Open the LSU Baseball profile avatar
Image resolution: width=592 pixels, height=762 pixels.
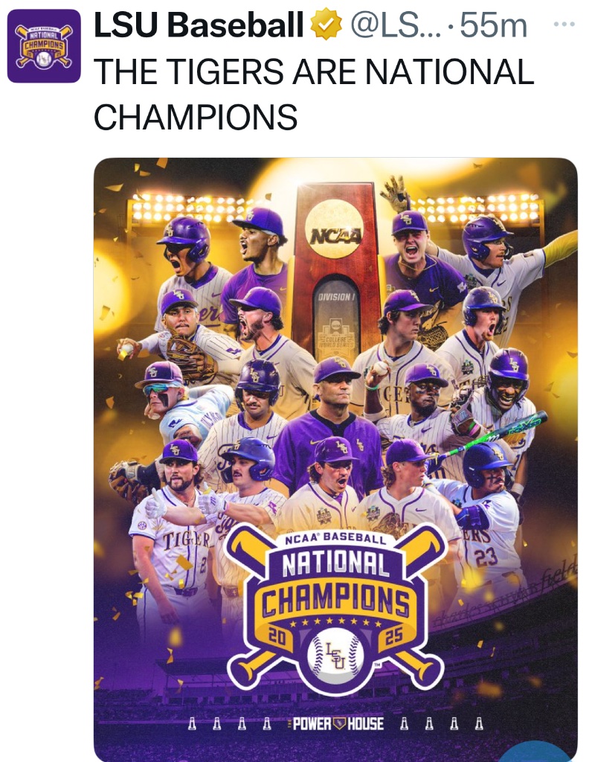pos(44,45)
